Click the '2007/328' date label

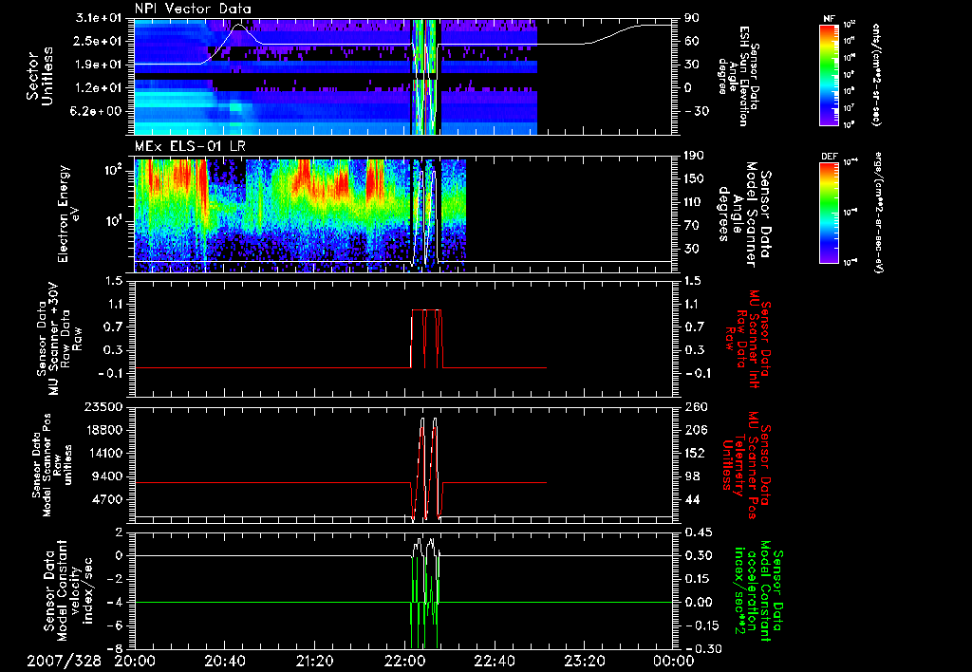pos(65,661)
